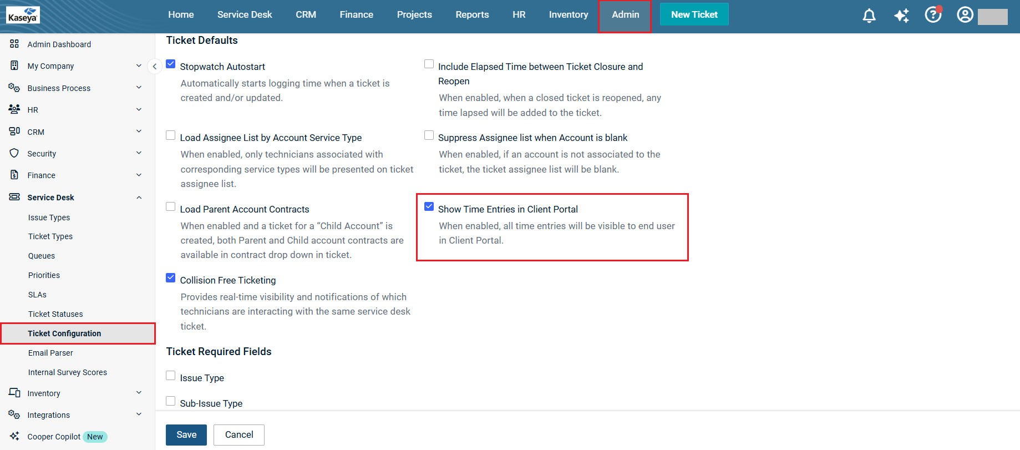1020x450 pixels.
Task: Check the Issue Type required field
Action: pos(171,376)
